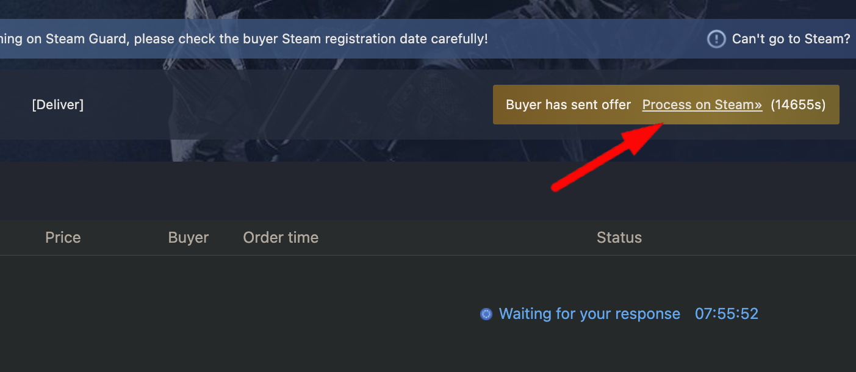Click the Order time column header
The width and height of the screenshot is (856, 372).
(281, 237)
